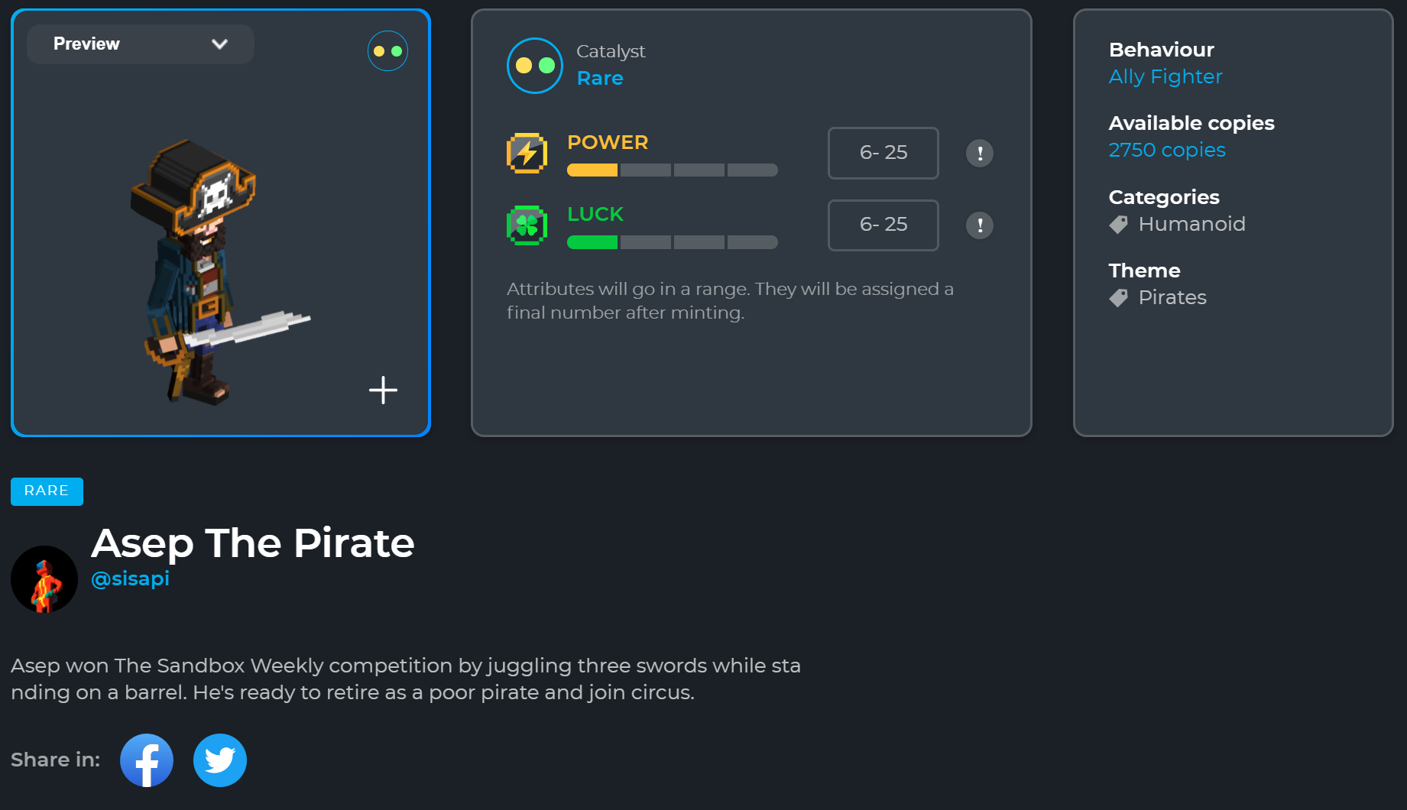Share on Facebook
Screen dimensions: 1407x810
(x=147, y=760)
